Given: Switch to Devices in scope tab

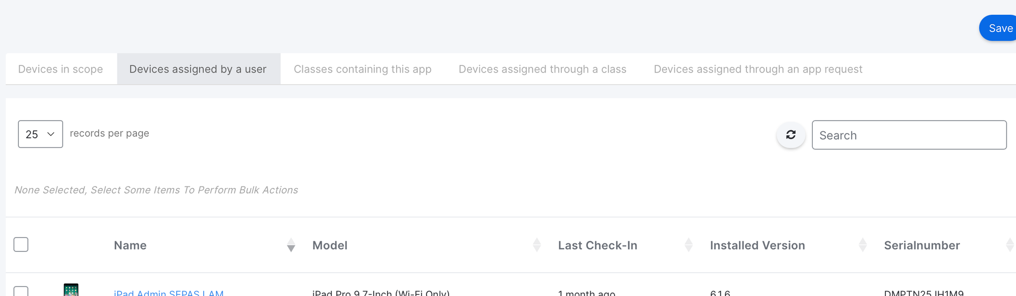Looking at the screenshot, I should (60, 69).
